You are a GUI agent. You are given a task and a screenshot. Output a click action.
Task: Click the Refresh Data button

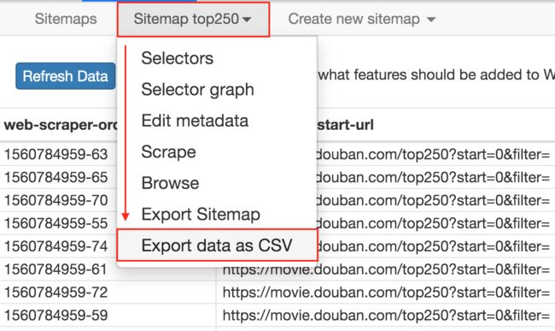66,76
